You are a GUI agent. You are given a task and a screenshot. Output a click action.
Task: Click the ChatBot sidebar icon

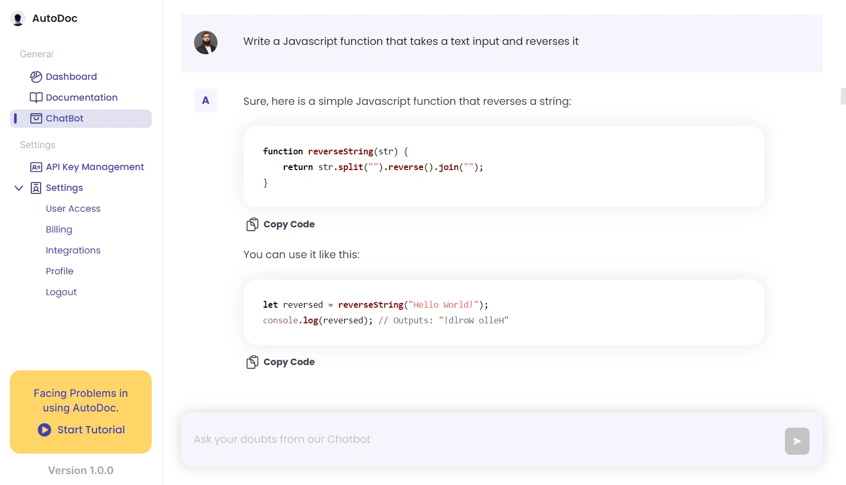point(36,118)
